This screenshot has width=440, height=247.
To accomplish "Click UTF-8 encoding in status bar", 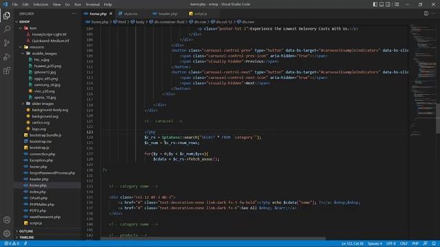I will tap(391, 244).
